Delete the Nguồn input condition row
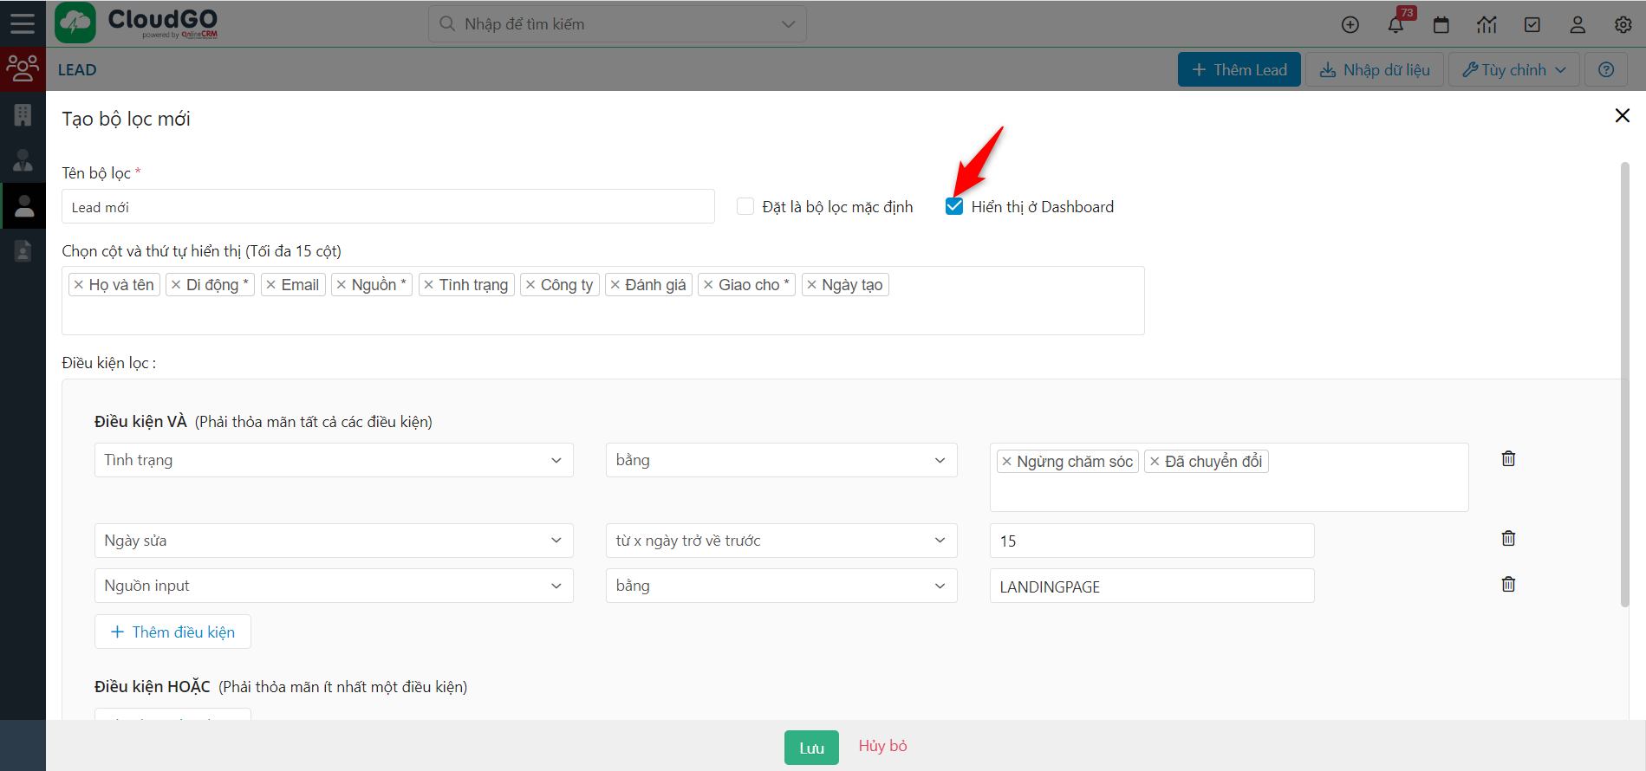 point(1508,584)
